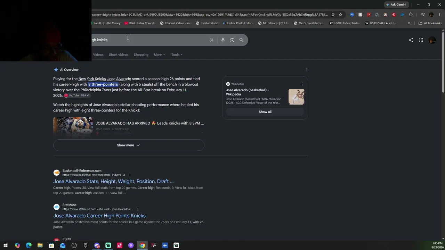Open the Channel Videos bookmark
This screenshot has width=445, height=250.
tap(176, 23)
